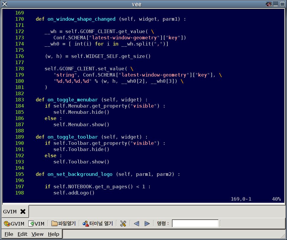287x240 pixels.
Task: Open a file using the 파일열기 folder button
Action: 63,223
